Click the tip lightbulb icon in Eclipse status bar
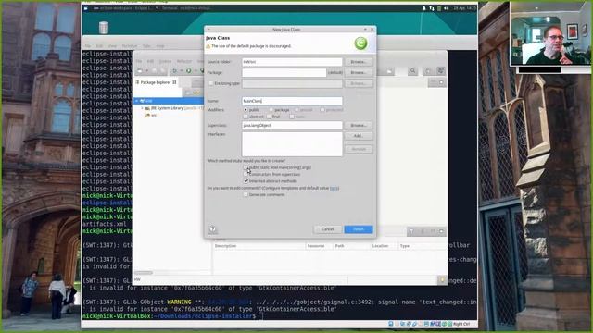Image resolution: width=593 pixels, height=333 pixels. pos(442,279)
